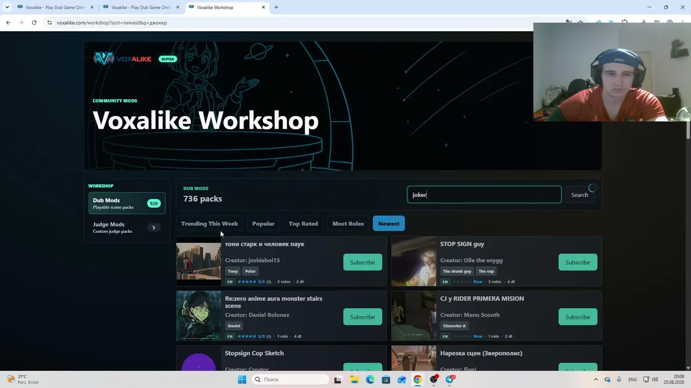The height and width of the screenshot is (388, 691).
Task: Switch to the second Voxalike Play Dub Game tab
Action: [x=141, y=8]
